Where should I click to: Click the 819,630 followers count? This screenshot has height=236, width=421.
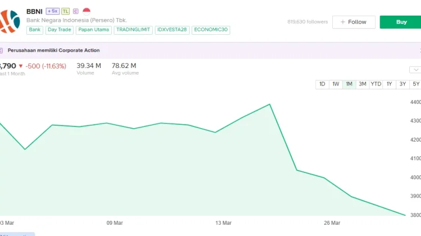point(308,22)
